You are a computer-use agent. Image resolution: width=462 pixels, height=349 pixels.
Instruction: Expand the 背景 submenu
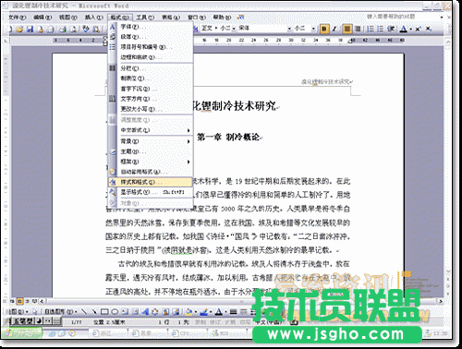(x=151, y=141)
